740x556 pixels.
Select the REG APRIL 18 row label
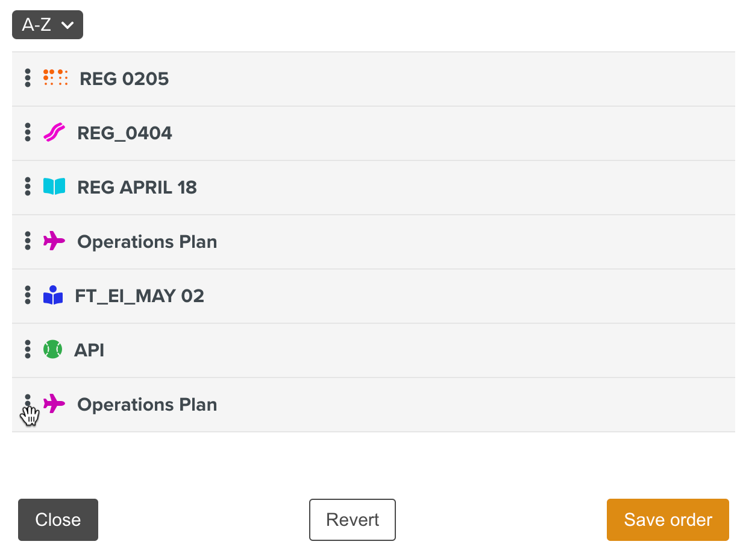pyautogui.click(x=137, y=188)
